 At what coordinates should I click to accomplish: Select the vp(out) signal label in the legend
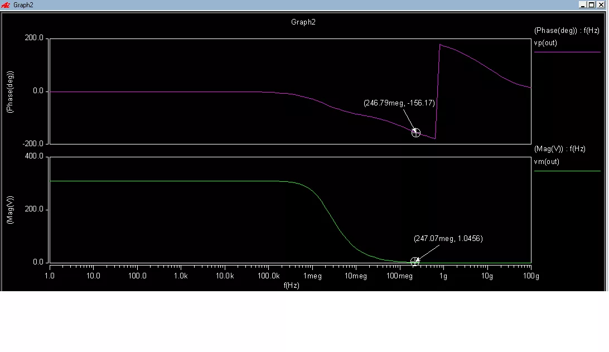(x=545, y=43)
